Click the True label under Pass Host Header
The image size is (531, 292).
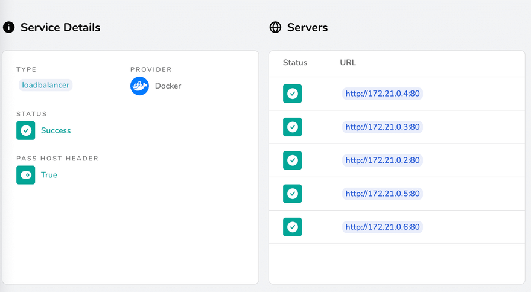49,175
